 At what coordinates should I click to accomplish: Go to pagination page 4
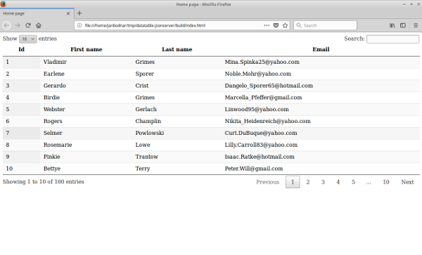coord(338,182)
